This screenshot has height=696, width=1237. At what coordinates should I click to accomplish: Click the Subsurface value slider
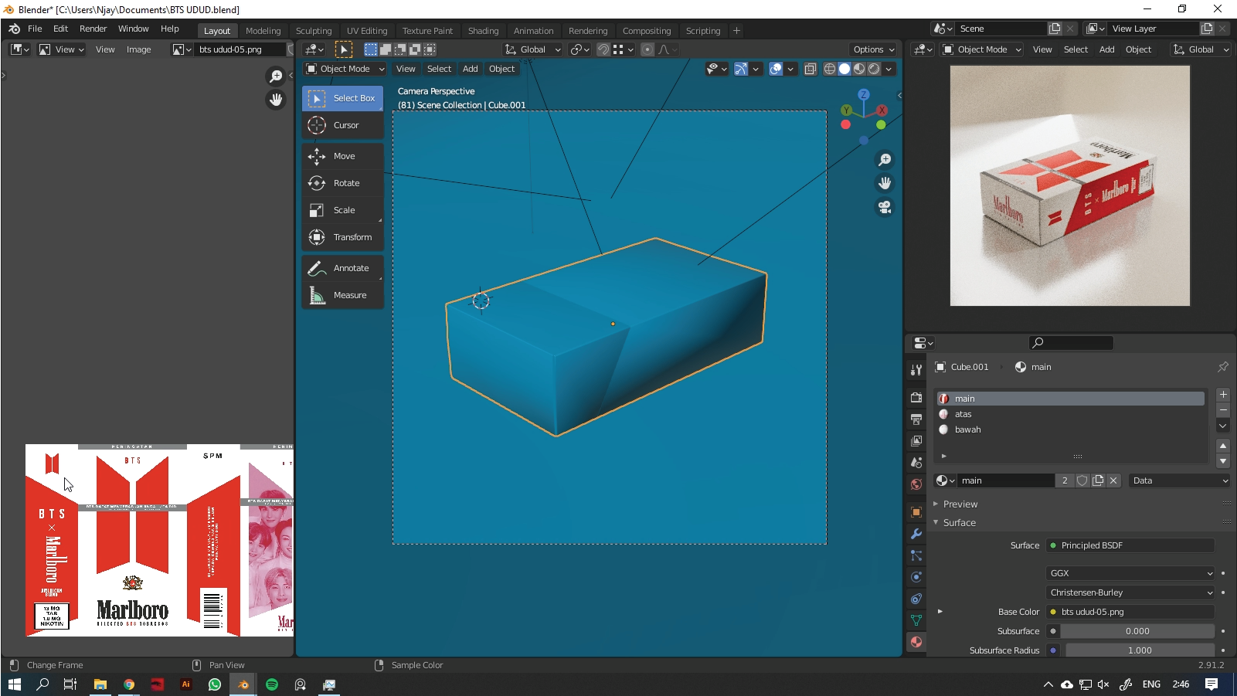[x=1137, y=631]
